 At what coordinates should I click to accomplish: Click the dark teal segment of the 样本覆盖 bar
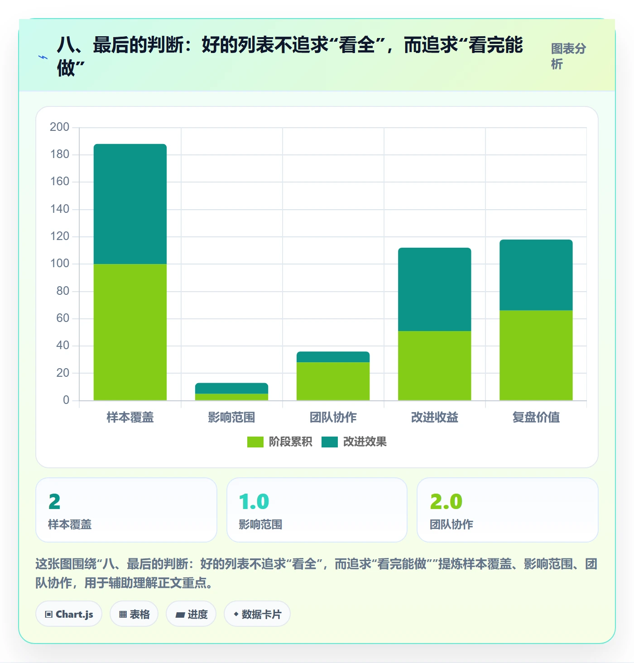tap(130, 204)
